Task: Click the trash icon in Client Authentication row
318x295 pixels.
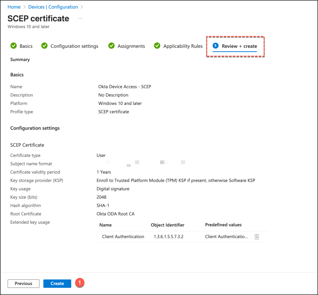Action: pyautogui.click(x=257, y=237)
